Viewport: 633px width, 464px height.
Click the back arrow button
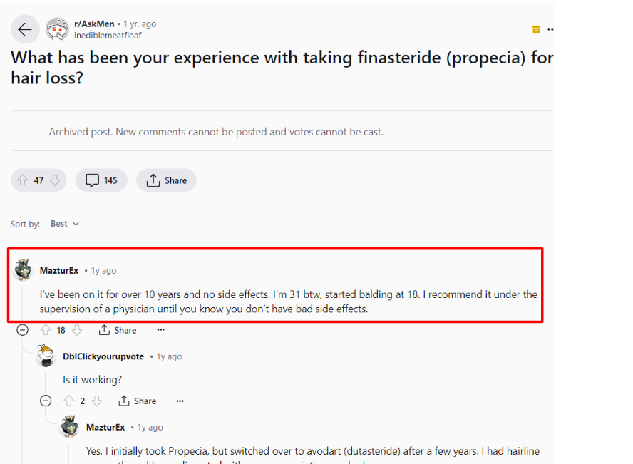click(x=25, y=29)
